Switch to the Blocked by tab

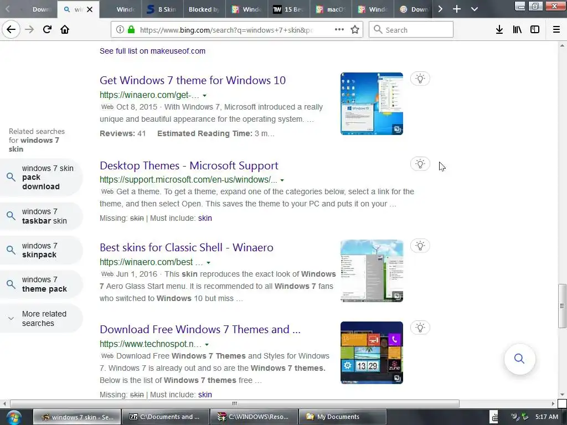click(204, 9)
